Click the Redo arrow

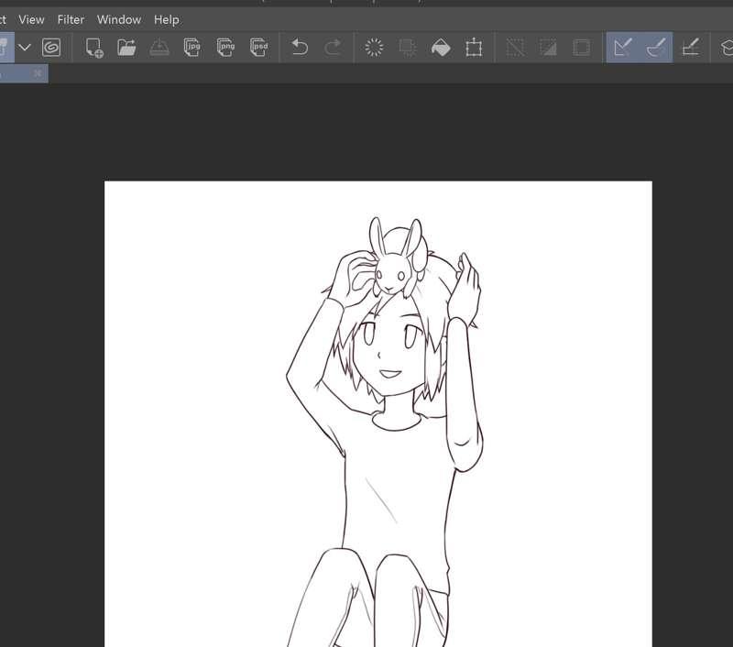[x=333, y=48]
